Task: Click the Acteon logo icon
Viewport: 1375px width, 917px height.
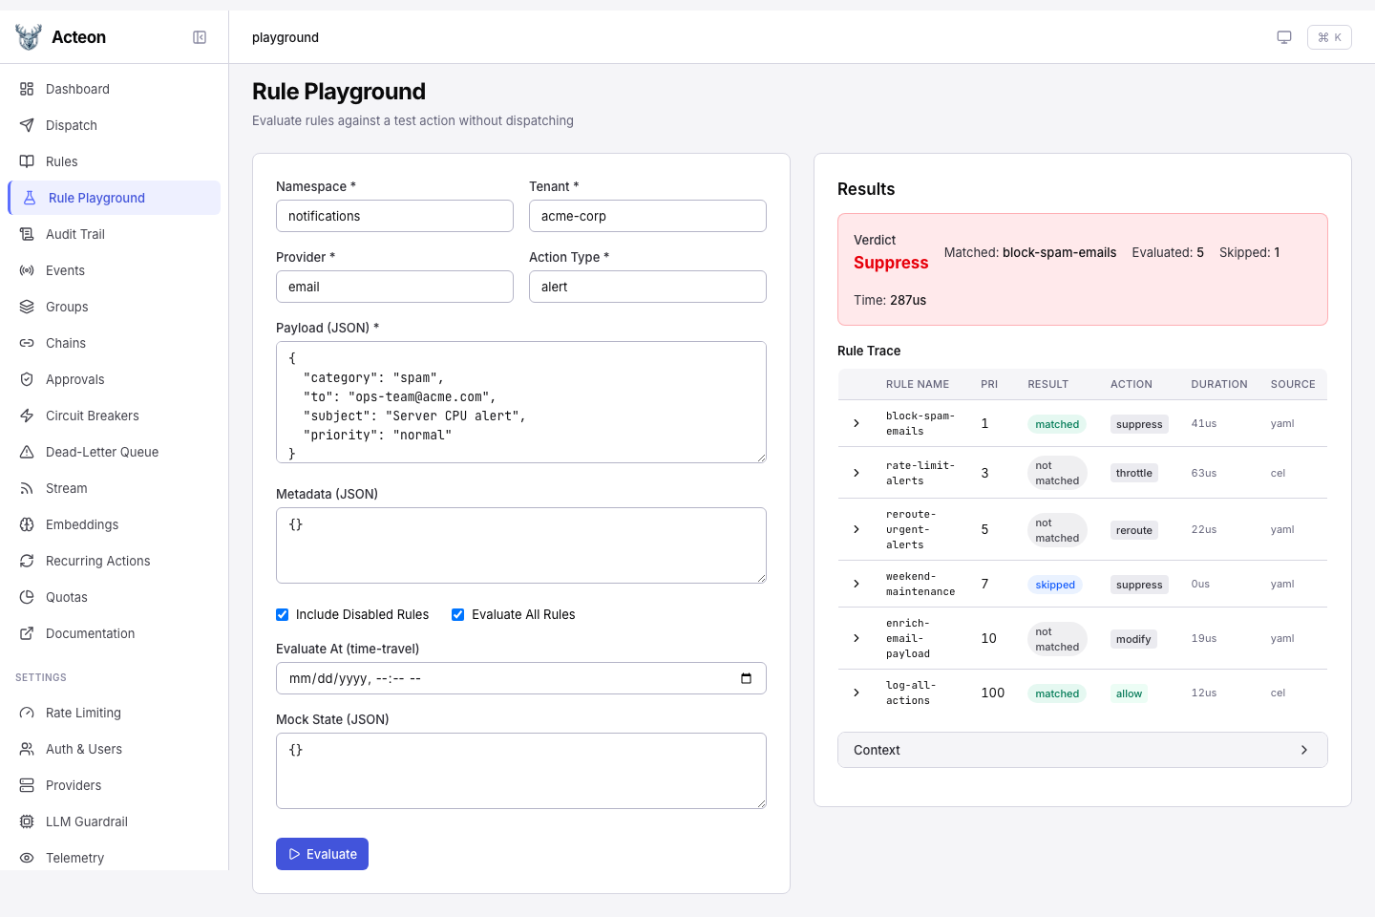Action: 29,37
